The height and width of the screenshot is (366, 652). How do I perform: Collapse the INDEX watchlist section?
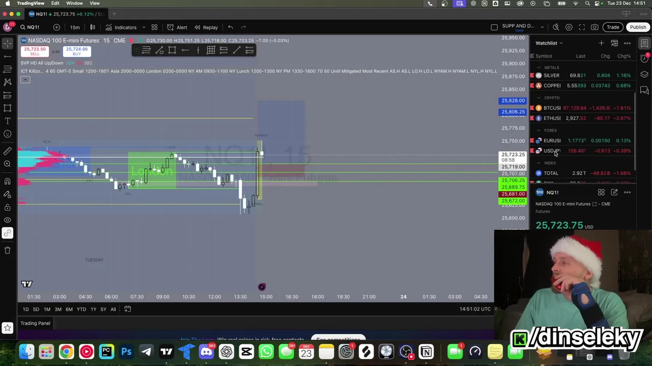click(539, 163)
